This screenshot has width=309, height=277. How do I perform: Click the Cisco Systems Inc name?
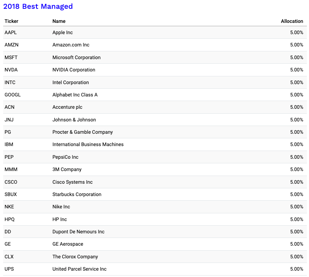[72, 182]
